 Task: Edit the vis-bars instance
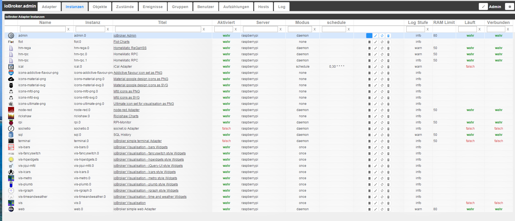(x=376, y=147)
